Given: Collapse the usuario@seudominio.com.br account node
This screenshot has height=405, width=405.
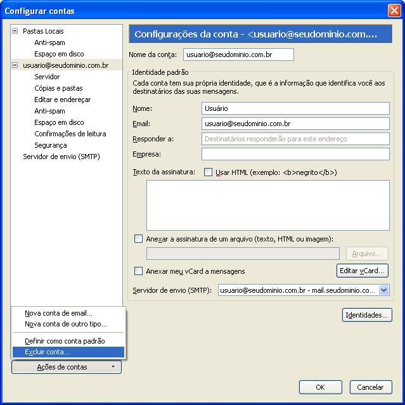Looking at the screenshot, I should tap(15, 65).
